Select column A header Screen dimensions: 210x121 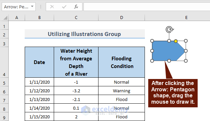point(17,18)
